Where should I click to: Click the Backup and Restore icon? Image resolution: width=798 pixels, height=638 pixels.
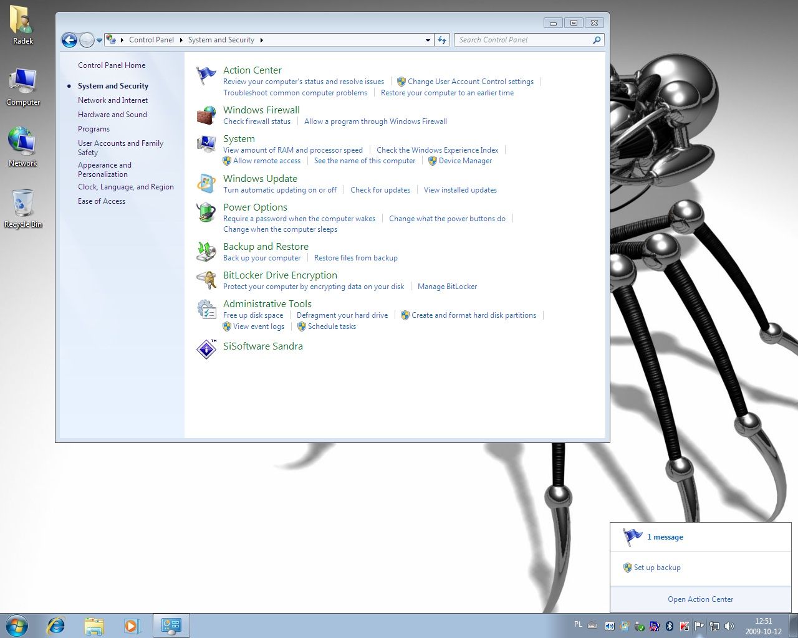(x=206, y=252)
